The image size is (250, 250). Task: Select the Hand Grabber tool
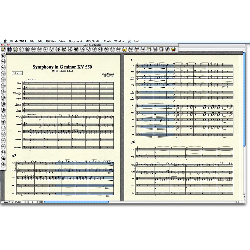21,49
